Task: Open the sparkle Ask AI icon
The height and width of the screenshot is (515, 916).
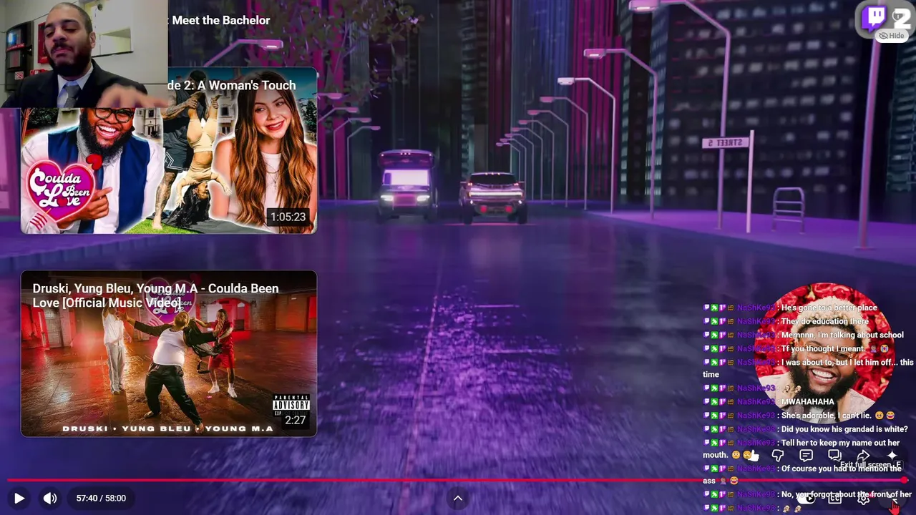Action: coord(892,456)
